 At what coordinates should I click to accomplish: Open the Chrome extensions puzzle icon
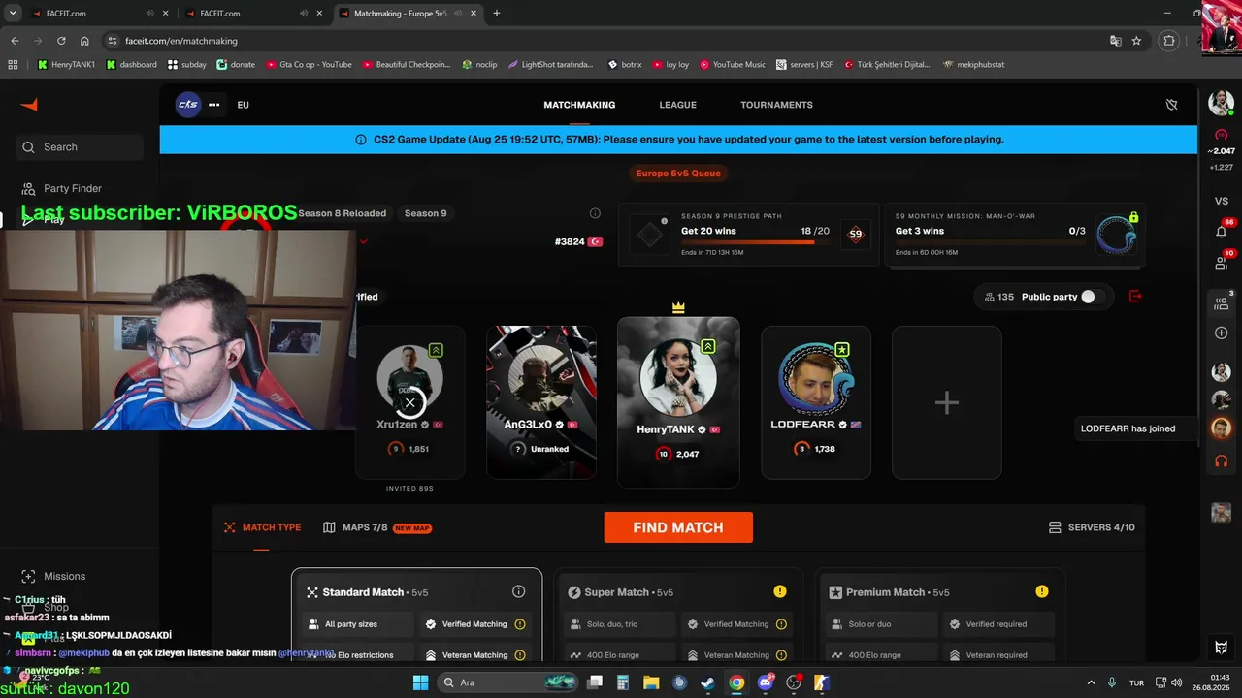click(x=1169, y=41)
